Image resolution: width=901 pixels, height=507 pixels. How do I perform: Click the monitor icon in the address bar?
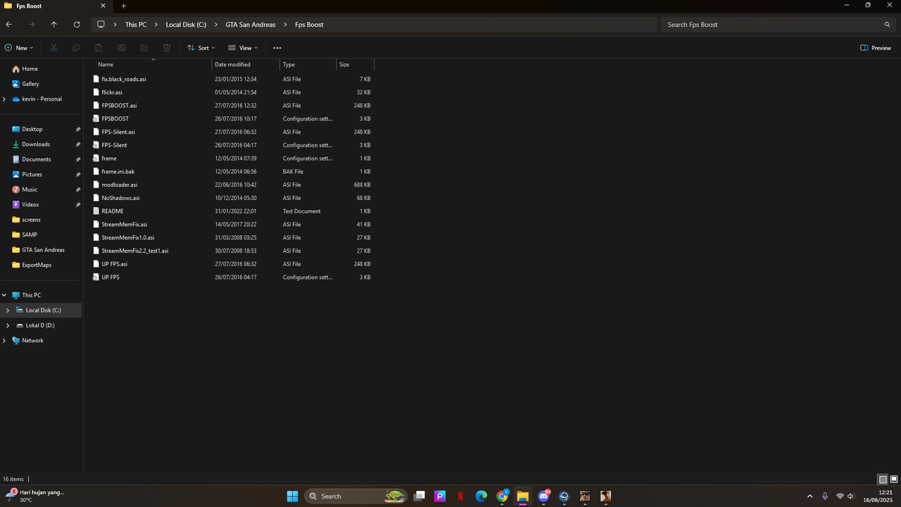(x=101, y=25)
